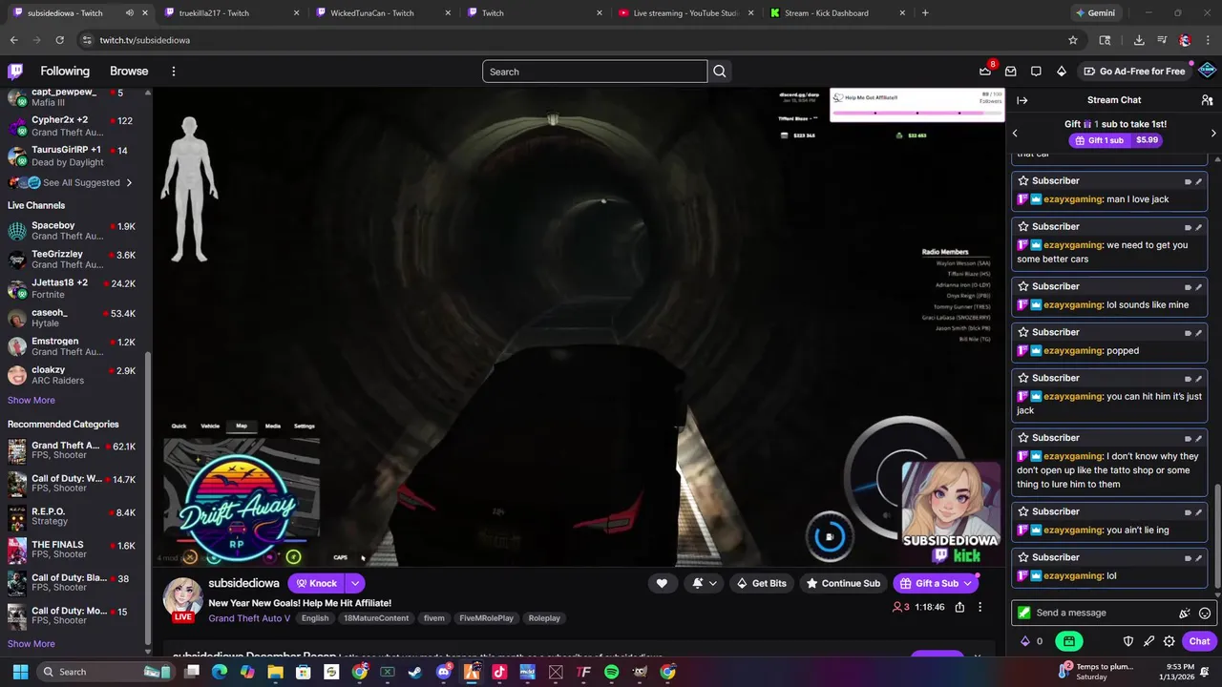
Task: Open Chrome media controls icon
Action: click(1162, 40)
